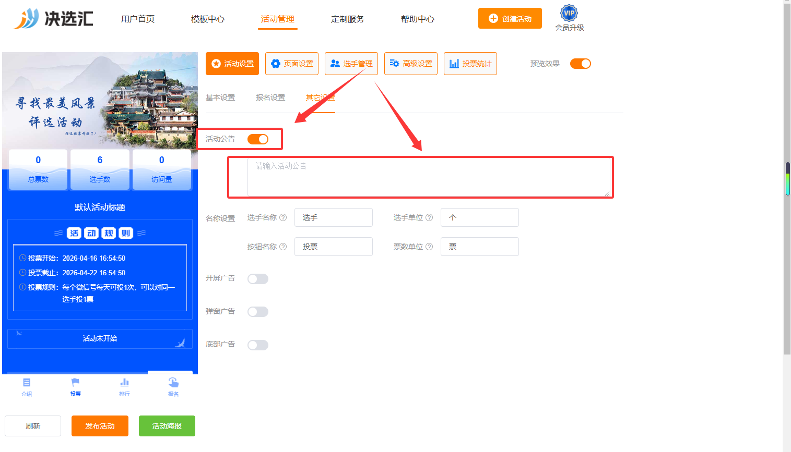Switch to the 基本设置 tab
The height and width of the screenshot is (452, 791).
point(220,97)
